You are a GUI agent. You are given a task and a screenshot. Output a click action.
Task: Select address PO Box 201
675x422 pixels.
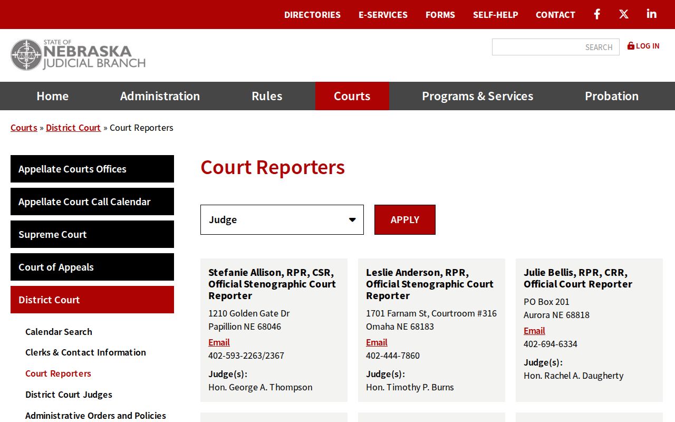[x=546, y=302]
